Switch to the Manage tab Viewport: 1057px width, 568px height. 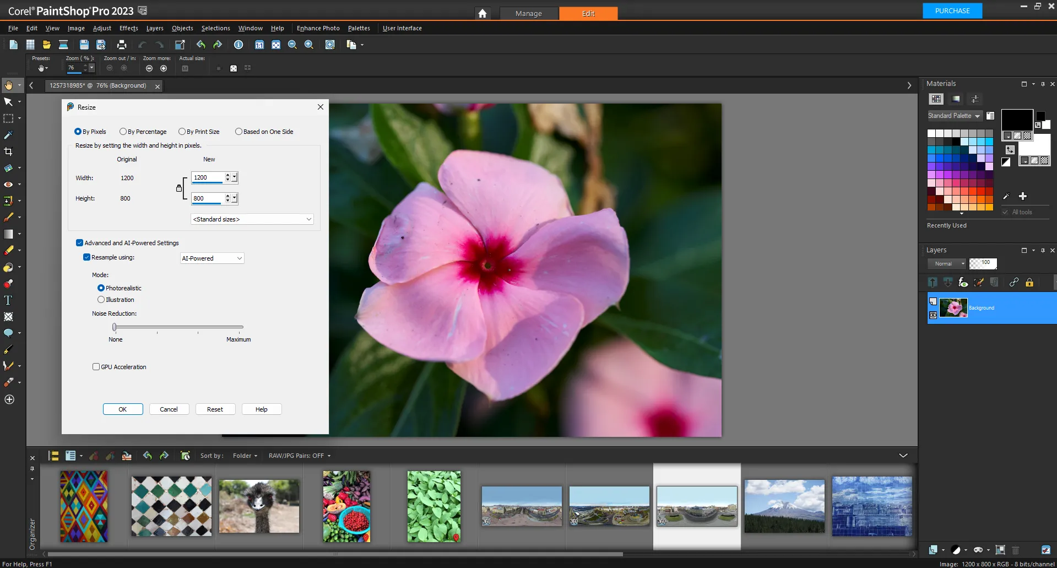528,13
